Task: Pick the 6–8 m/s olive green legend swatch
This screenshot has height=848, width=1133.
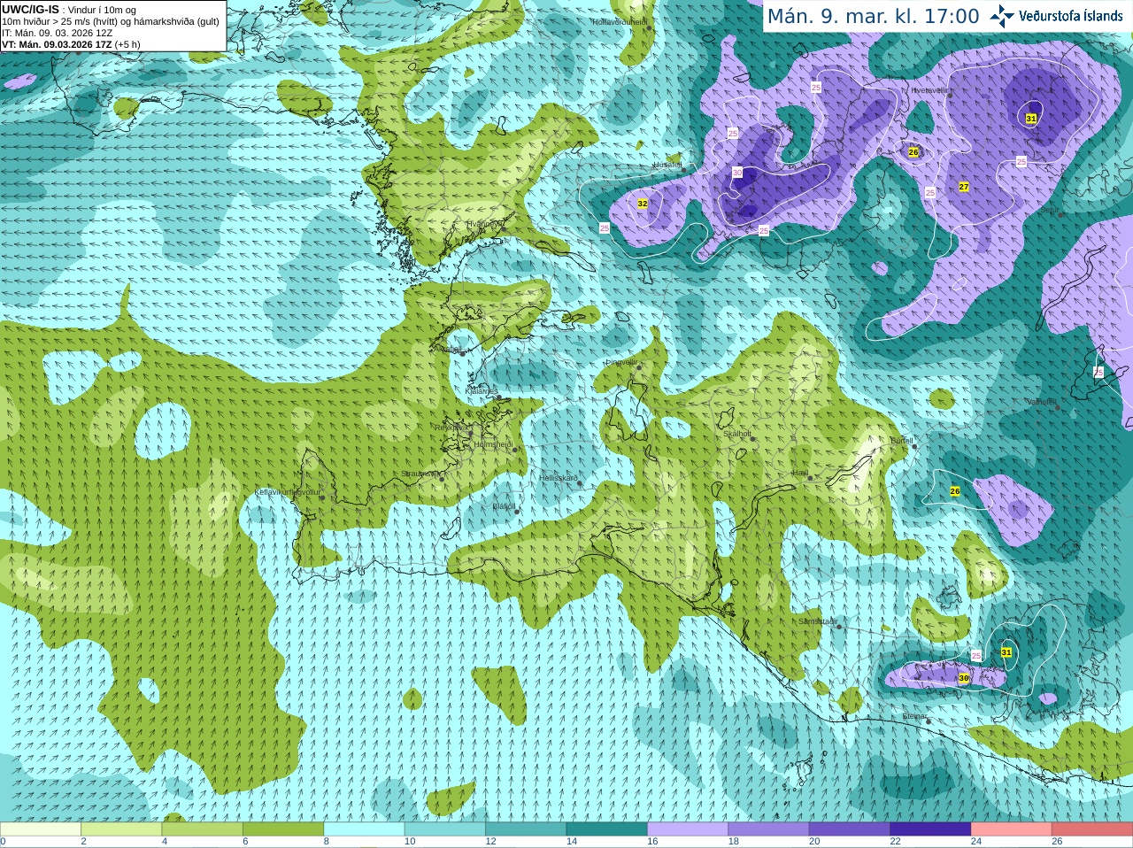Action: click(283, 829)
